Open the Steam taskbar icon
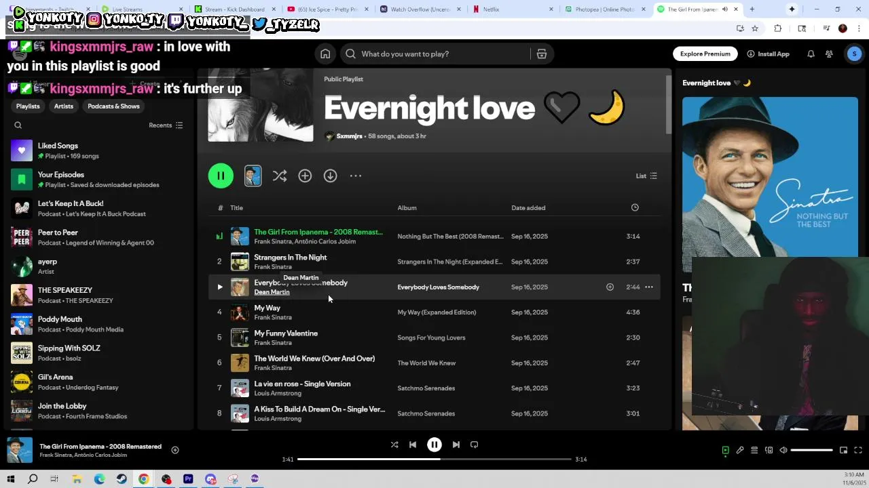869x488 pixels. click(122, 479)
